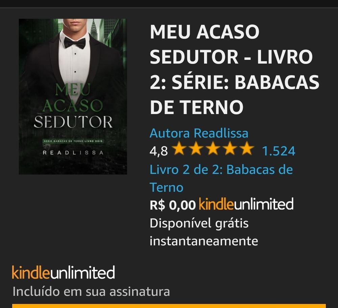
Task: Open the Meu Acaso Sedutor book cover
Action: 73,96
